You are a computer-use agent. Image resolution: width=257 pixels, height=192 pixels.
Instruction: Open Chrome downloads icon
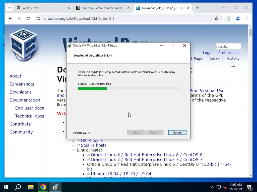pyautogui.click(x=229, y=18)
